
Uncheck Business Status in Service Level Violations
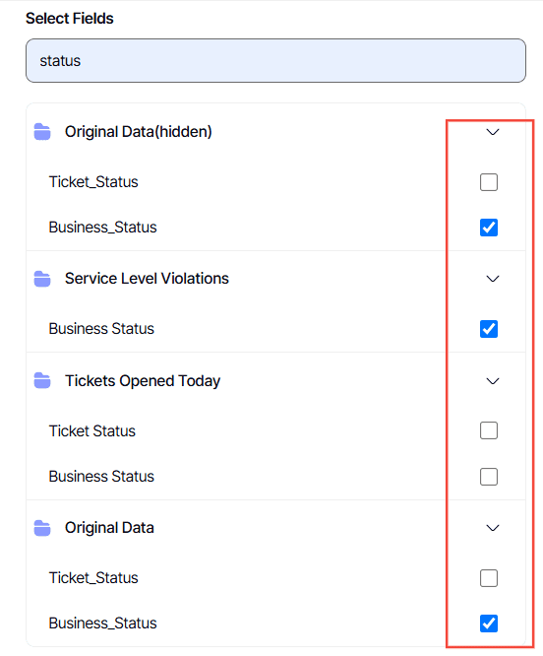[x=489, y=329]
